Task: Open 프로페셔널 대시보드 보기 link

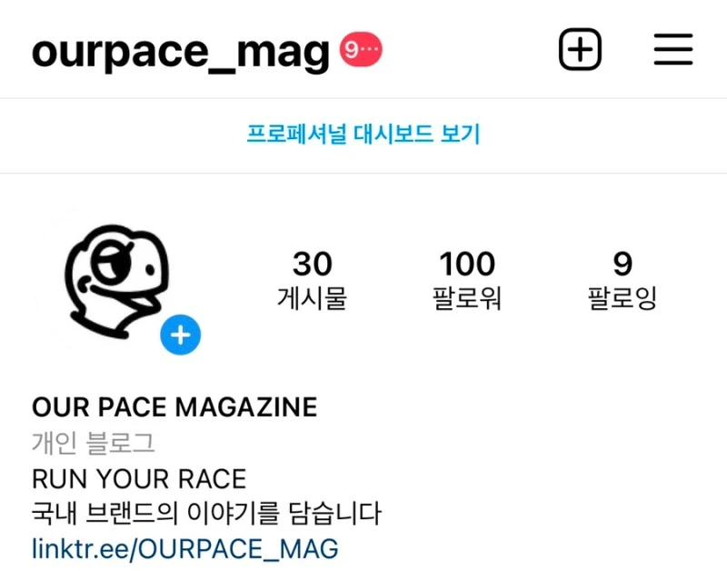Action: click(363, 134)
